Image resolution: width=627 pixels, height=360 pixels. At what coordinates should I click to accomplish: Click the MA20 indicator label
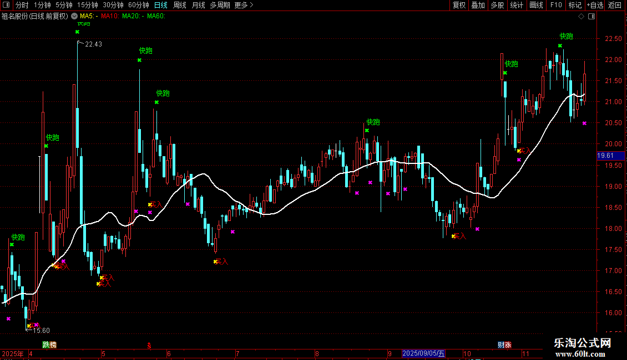point(133,17)
